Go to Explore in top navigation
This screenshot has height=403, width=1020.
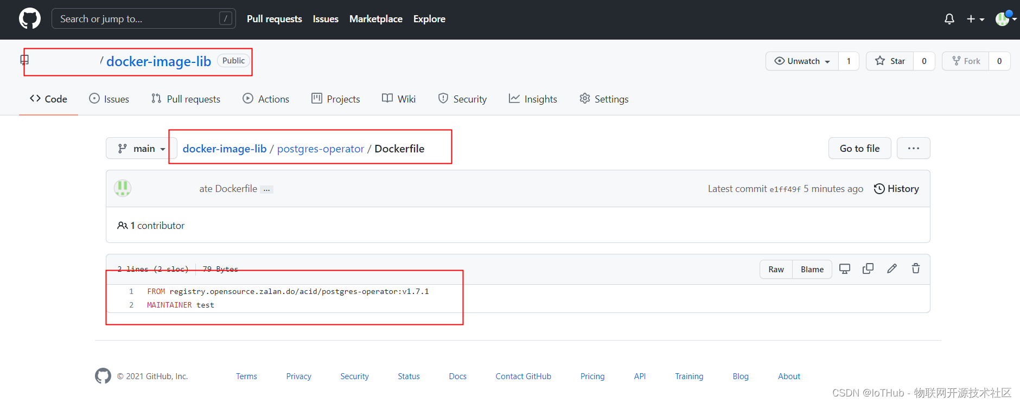coord(429,18)
